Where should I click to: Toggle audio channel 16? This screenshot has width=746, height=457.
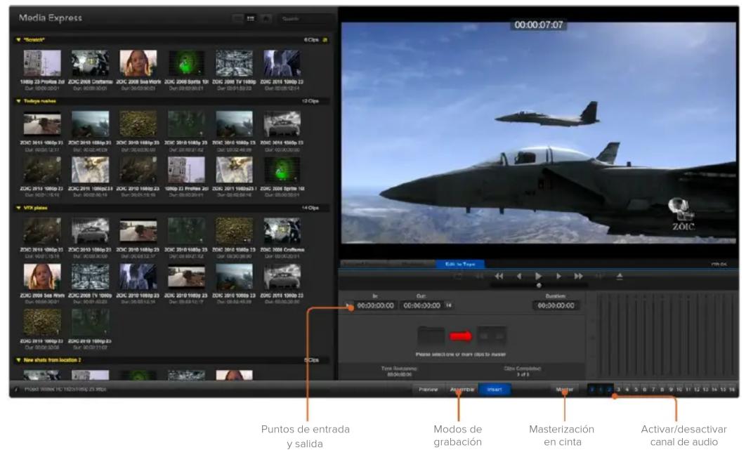click(x=732, y=390)
